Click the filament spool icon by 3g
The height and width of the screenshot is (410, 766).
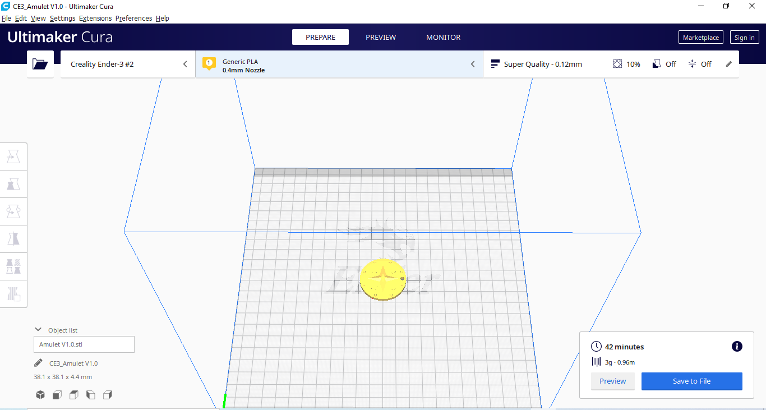click(596, 362)
